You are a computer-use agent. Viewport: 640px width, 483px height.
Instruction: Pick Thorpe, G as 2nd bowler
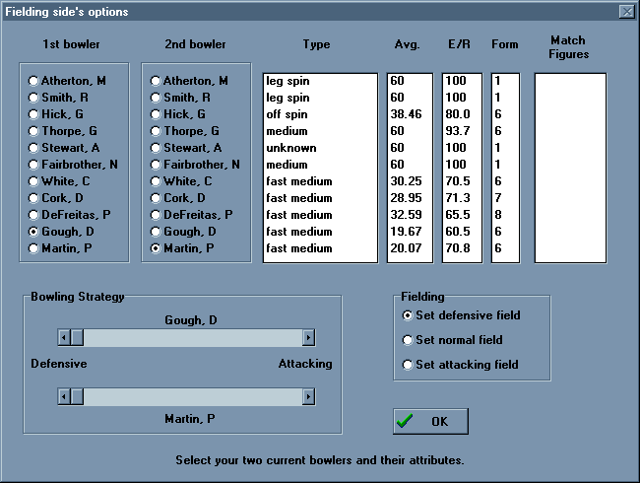pos(156,131)
